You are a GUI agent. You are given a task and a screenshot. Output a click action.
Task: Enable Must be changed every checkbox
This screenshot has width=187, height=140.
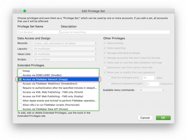(109, 78)
